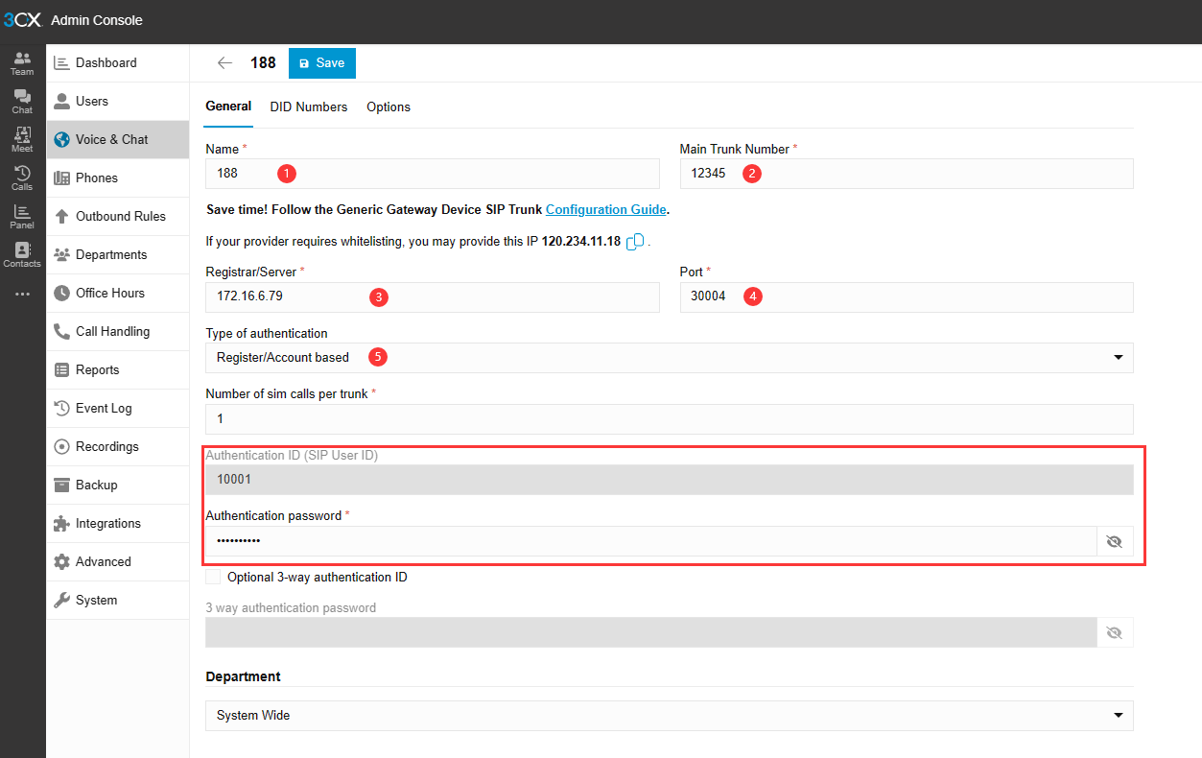Screen dimensions: 1202x758
Task: Save the trunk settings
Action: coord(322,63)
